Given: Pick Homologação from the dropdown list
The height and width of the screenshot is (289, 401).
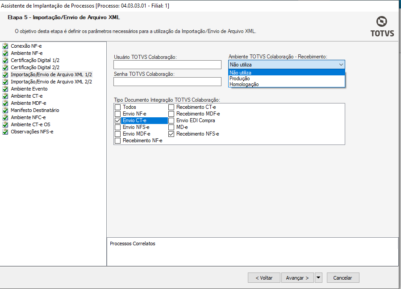Looking at the screenshot, I should click(286, 84).
